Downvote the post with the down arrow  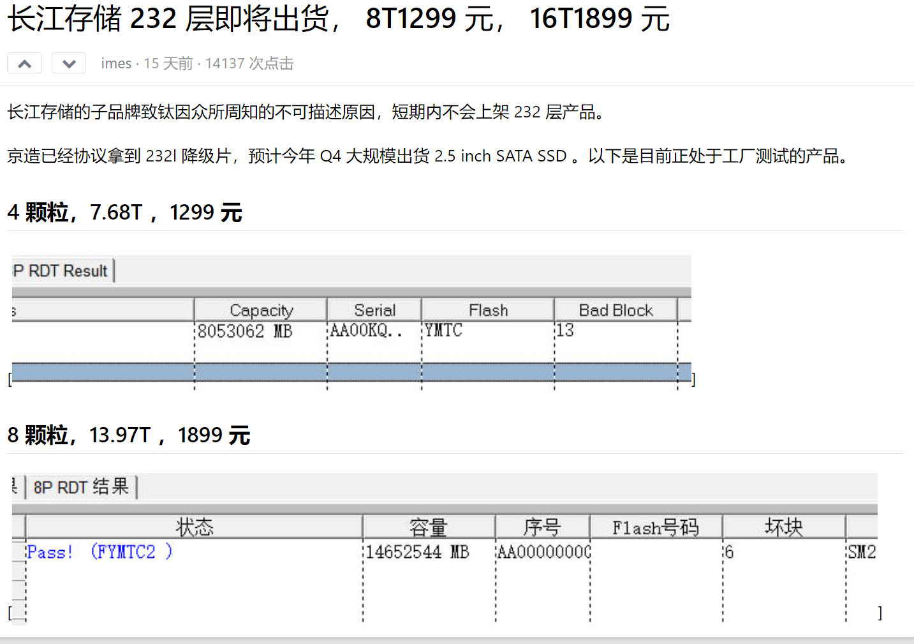pyautogui.click(x=69, y=63)
